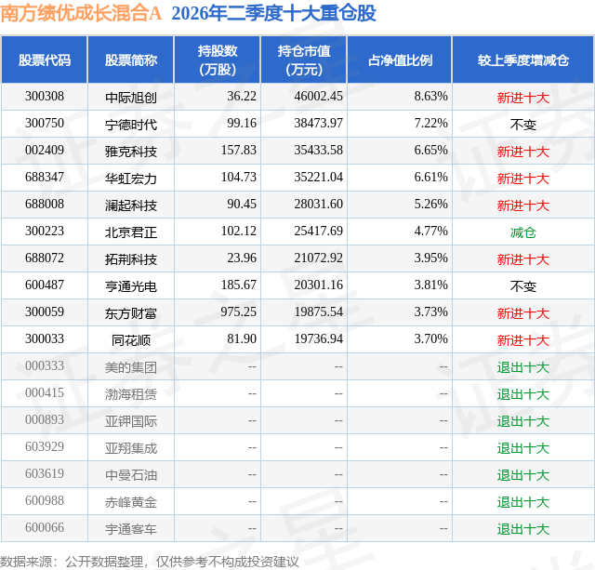Click 减仓 label in 北京君正 row

(523, 232)
